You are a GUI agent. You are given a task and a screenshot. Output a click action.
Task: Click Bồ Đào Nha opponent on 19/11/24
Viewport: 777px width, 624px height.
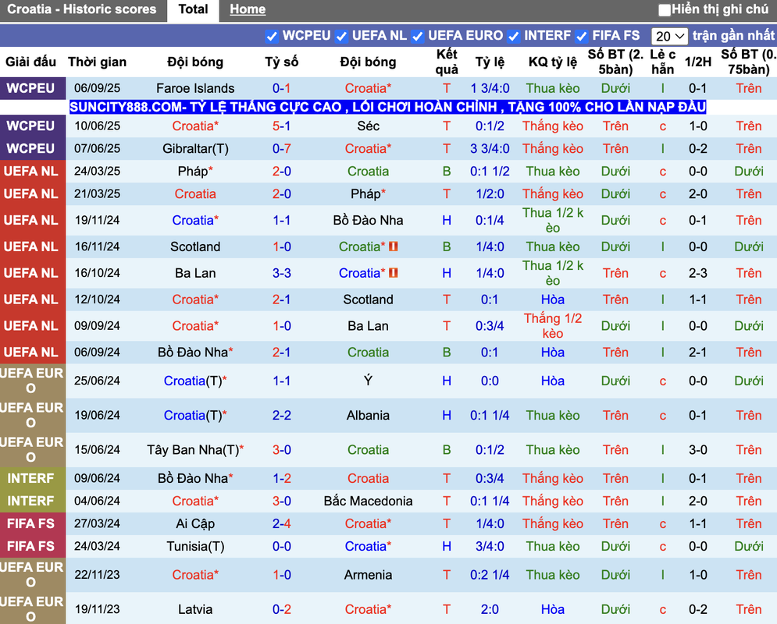pyautogui.click(x=368, y=220)
